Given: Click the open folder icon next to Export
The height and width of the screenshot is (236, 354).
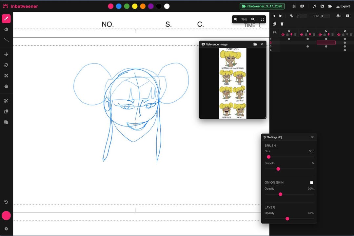Looking at the screenshot, I should [330, 6].
